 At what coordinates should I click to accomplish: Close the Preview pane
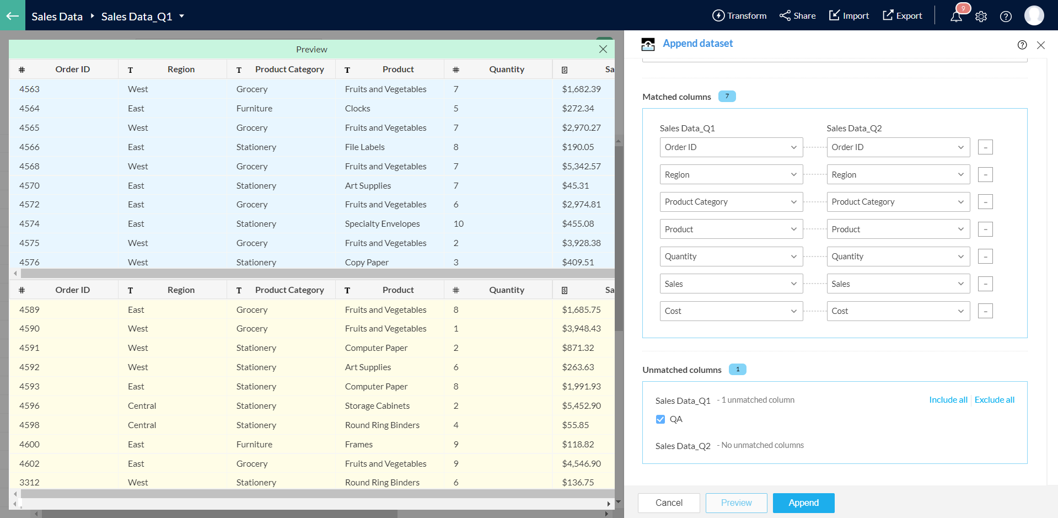(x=603, y=49)
